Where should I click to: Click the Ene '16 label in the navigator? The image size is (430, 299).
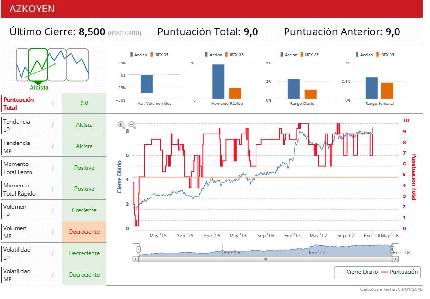click(x=232, y=252)
